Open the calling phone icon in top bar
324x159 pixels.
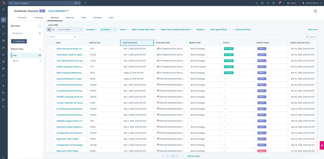pyautogui.click(x=257, y=3)
